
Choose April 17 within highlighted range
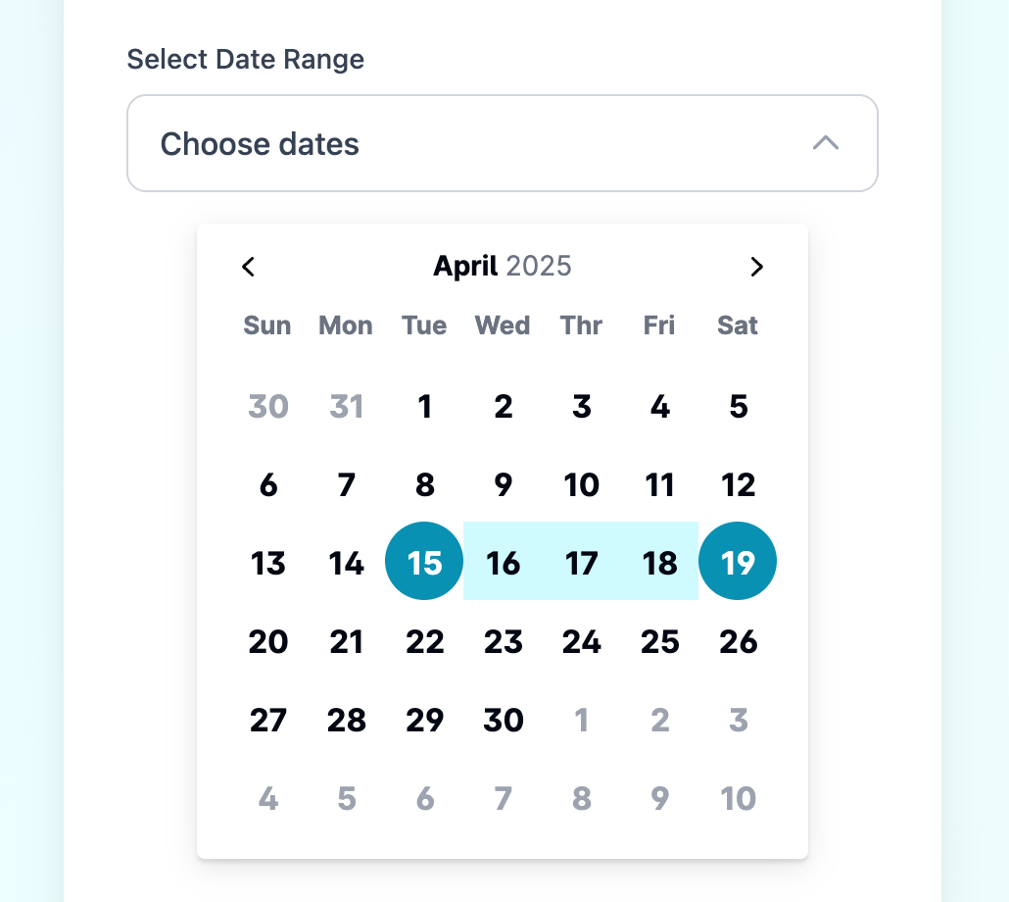[x=581, y=563]
